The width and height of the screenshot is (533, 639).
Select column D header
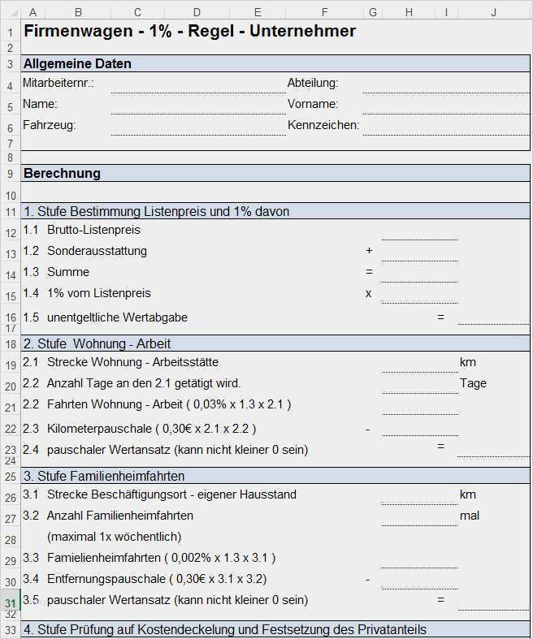click(x=197, y=11)
